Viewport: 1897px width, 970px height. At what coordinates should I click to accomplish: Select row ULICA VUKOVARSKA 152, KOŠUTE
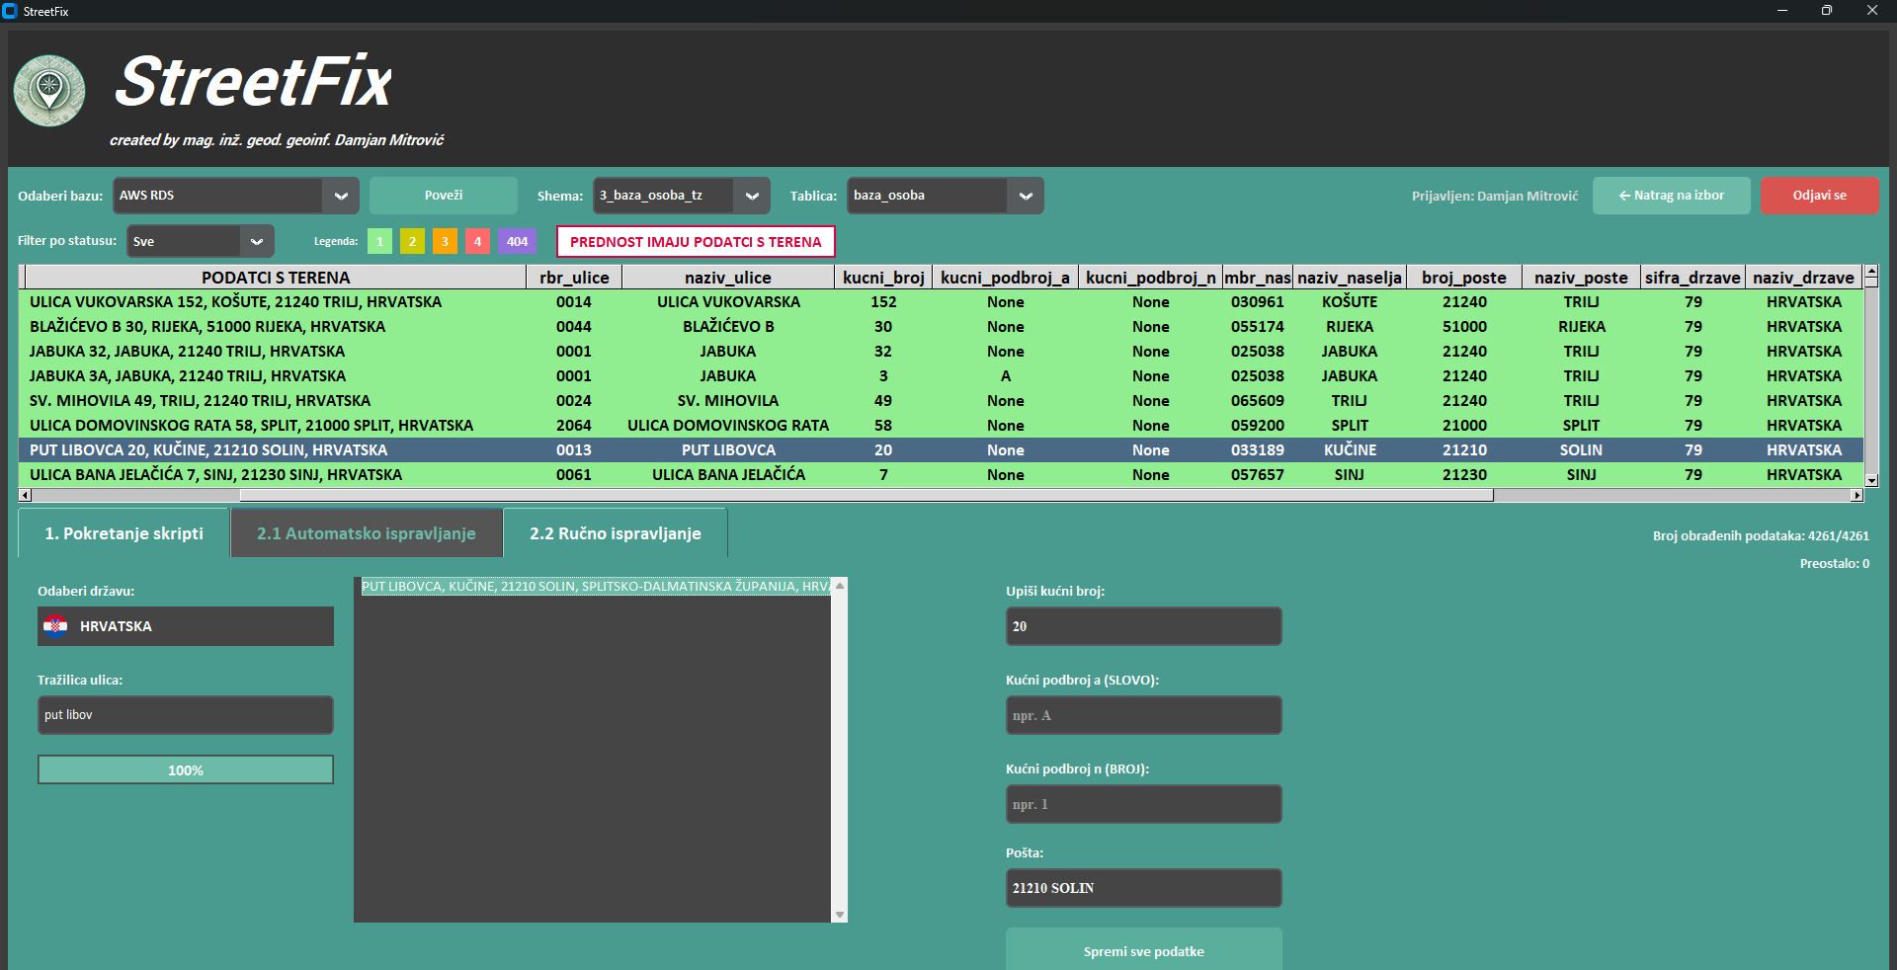point(941,302)
